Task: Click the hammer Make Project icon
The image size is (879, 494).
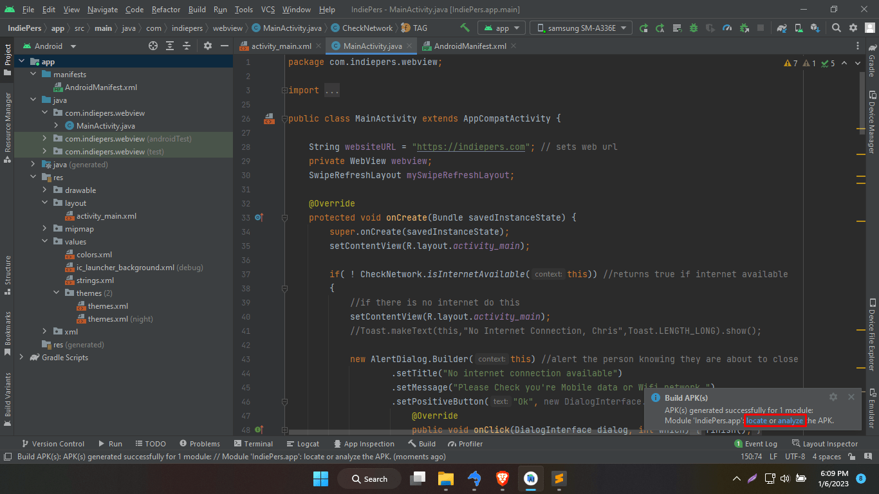Action: point(465,28)
